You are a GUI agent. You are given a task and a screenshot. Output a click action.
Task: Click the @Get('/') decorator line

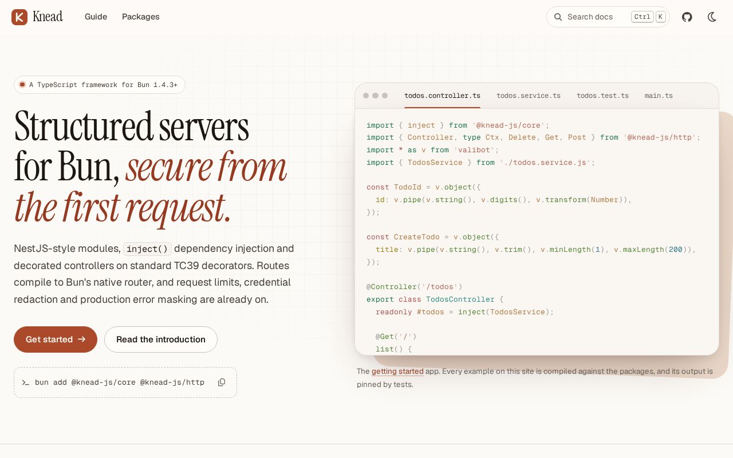pos(396,337)
